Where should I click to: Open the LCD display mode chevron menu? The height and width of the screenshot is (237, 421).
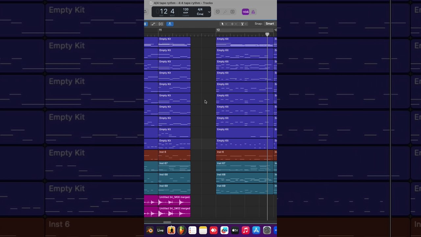209,12
